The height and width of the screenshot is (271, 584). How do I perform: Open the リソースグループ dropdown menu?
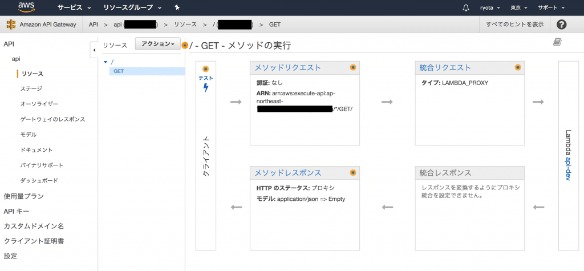tap(132, 7)
